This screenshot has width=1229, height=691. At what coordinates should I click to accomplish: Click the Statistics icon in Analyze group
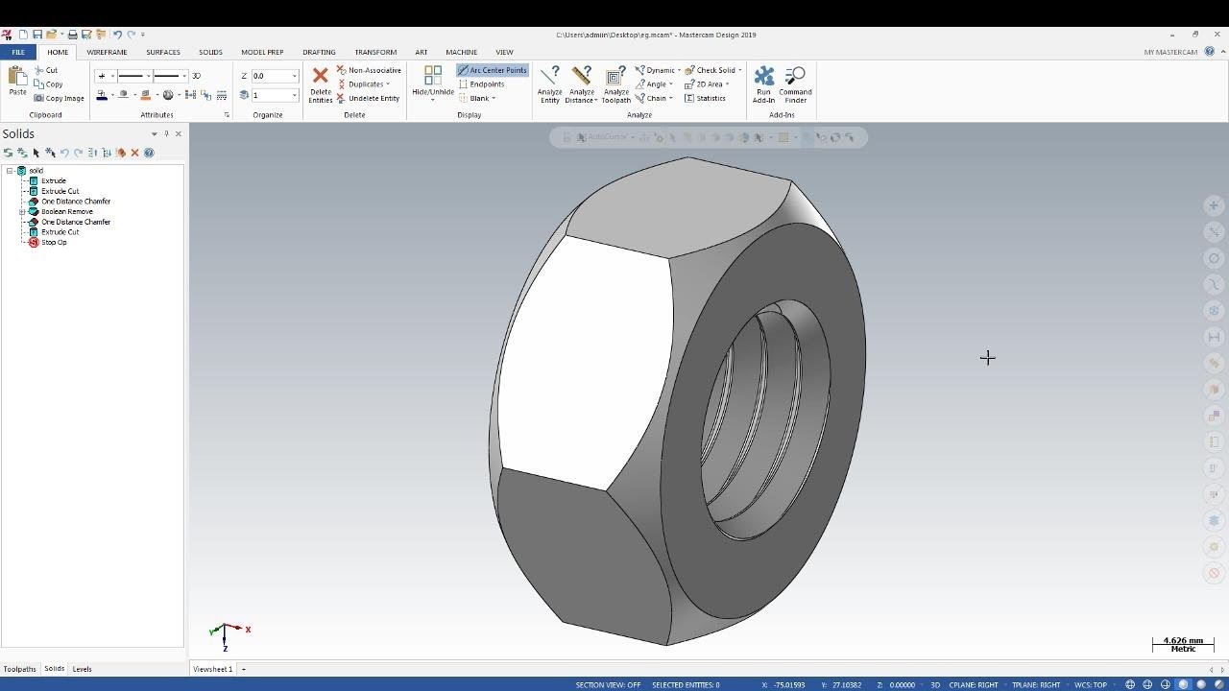click(688, 98)
